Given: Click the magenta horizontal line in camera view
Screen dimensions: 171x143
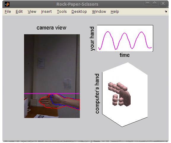Looking at the screenshot, I should tap(52, 94).
